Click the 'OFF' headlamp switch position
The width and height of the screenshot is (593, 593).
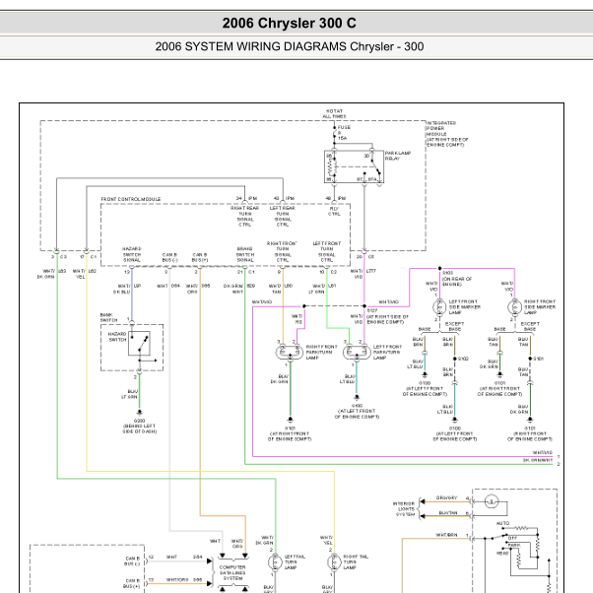(x=512, y=538)
